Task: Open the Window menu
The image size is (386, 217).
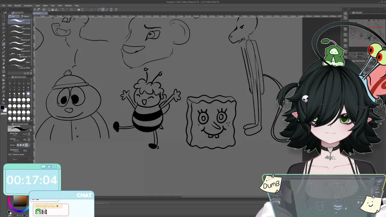Action: click(x=68, y=5)
